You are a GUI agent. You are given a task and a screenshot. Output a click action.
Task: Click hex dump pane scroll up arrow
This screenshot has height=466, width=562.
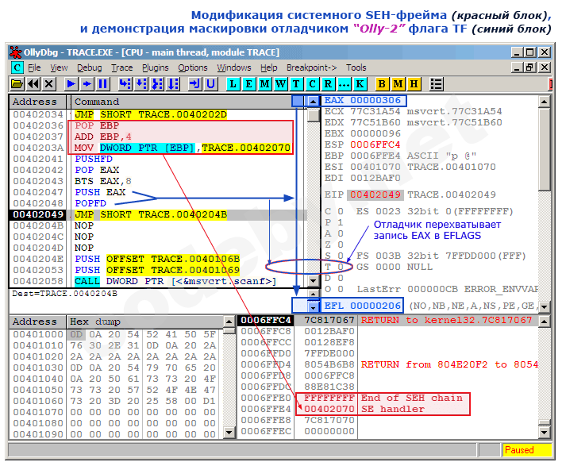pos(229,322)
